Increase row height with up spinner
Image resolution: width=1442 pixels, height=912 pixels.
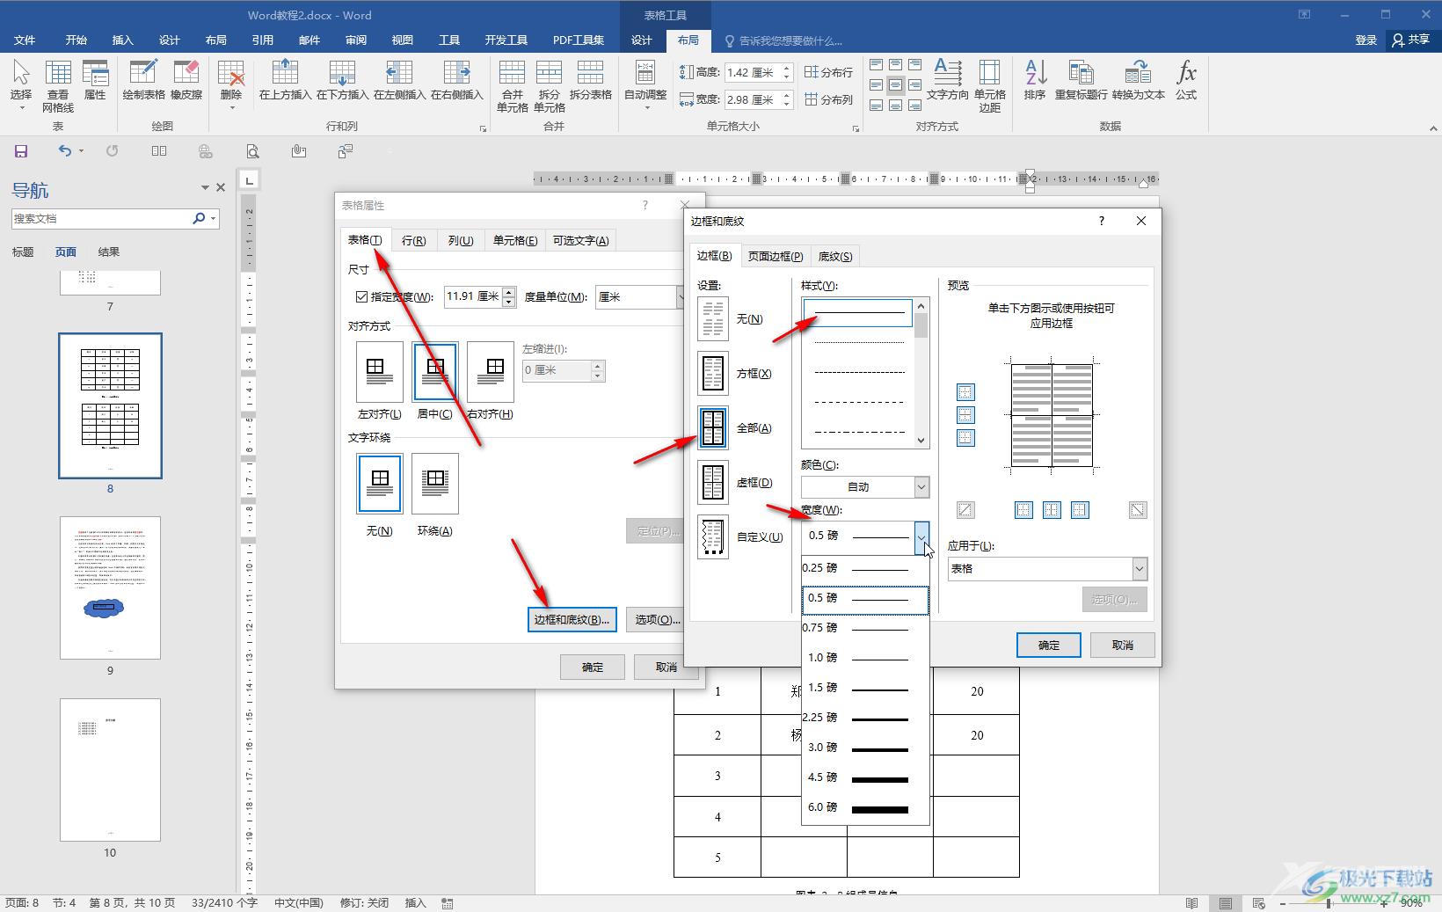click(787, 68)
